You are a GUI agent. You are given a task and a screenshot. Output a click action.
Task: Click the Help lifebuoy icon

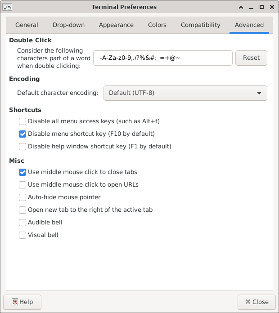pos(15,302)
